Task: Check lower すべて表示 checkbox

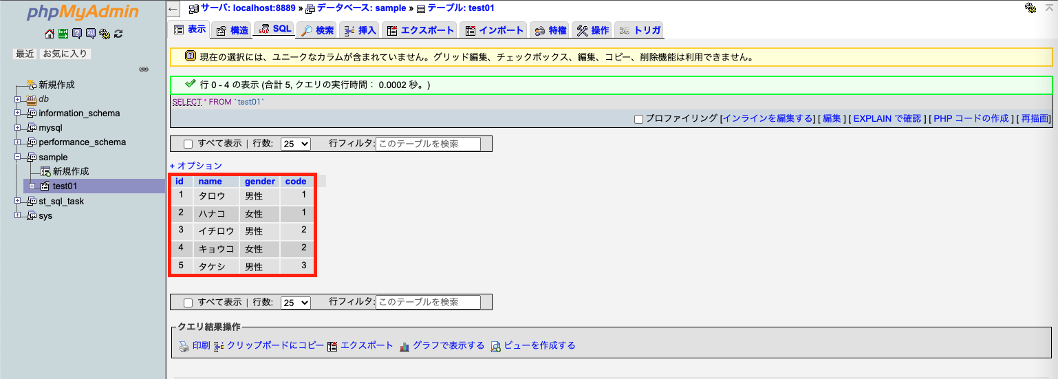Action: 188,303
